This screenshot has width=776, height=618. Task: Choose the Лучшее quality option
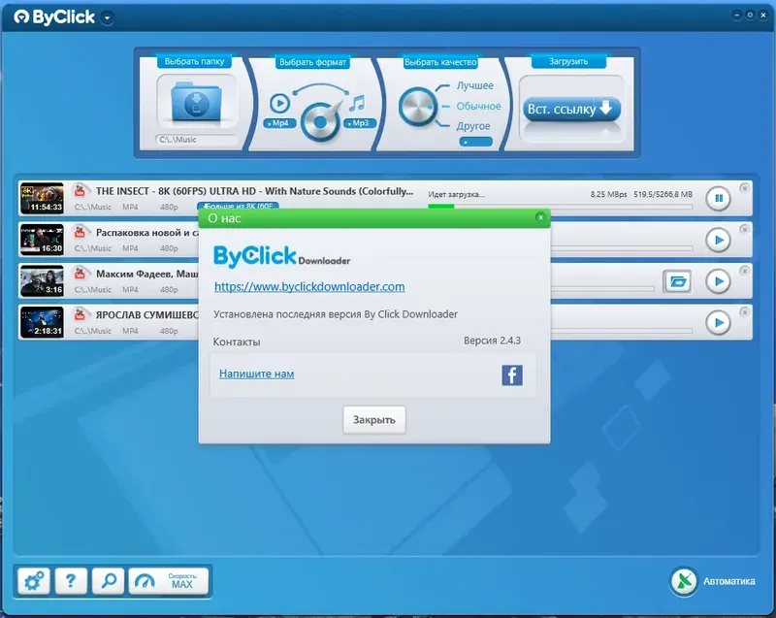[x=474, y=85]
